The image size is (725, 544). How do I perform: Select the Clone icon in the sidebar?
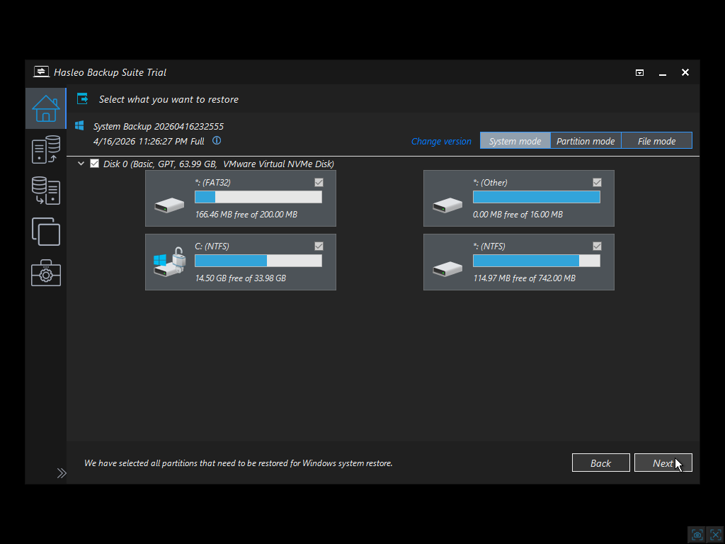pyautogui.click(x=45, y=232)
